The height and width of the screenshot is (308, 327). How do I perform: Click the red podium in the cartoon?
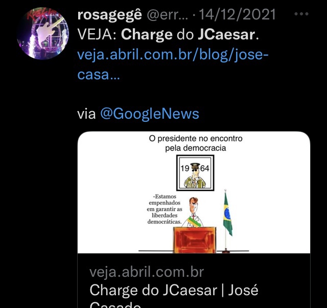click(x=195, y=240)
